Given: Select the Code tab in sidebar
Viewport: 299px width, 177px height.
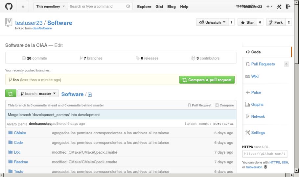Looking at the screenshot, I should [x=266, y=52].
